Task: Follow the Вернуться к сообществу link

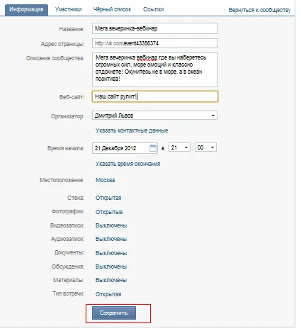Action: coord(259,10)
